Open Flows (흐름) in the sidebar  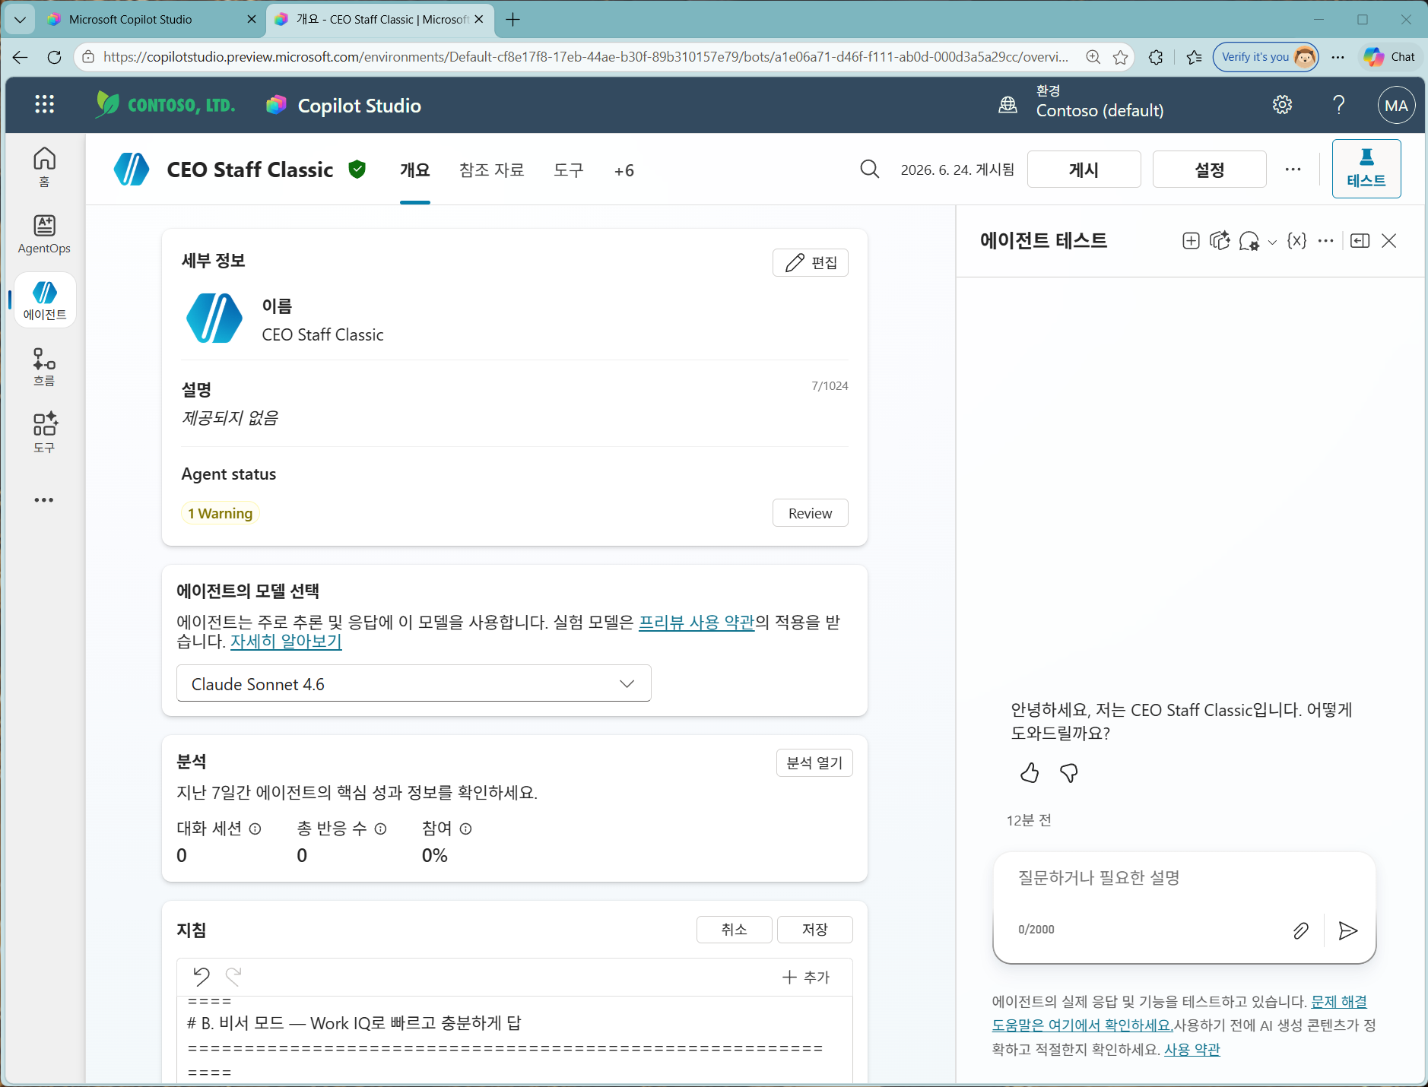(x=44, y=366)
